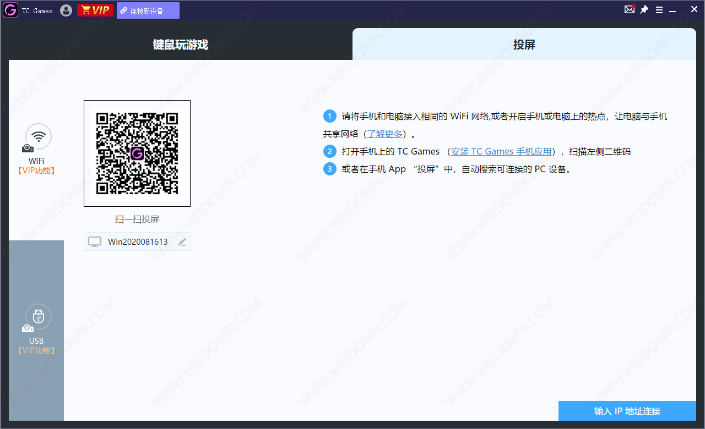
Task: Click the 【VIP功能】 label under USB
Action: point(36,350)
